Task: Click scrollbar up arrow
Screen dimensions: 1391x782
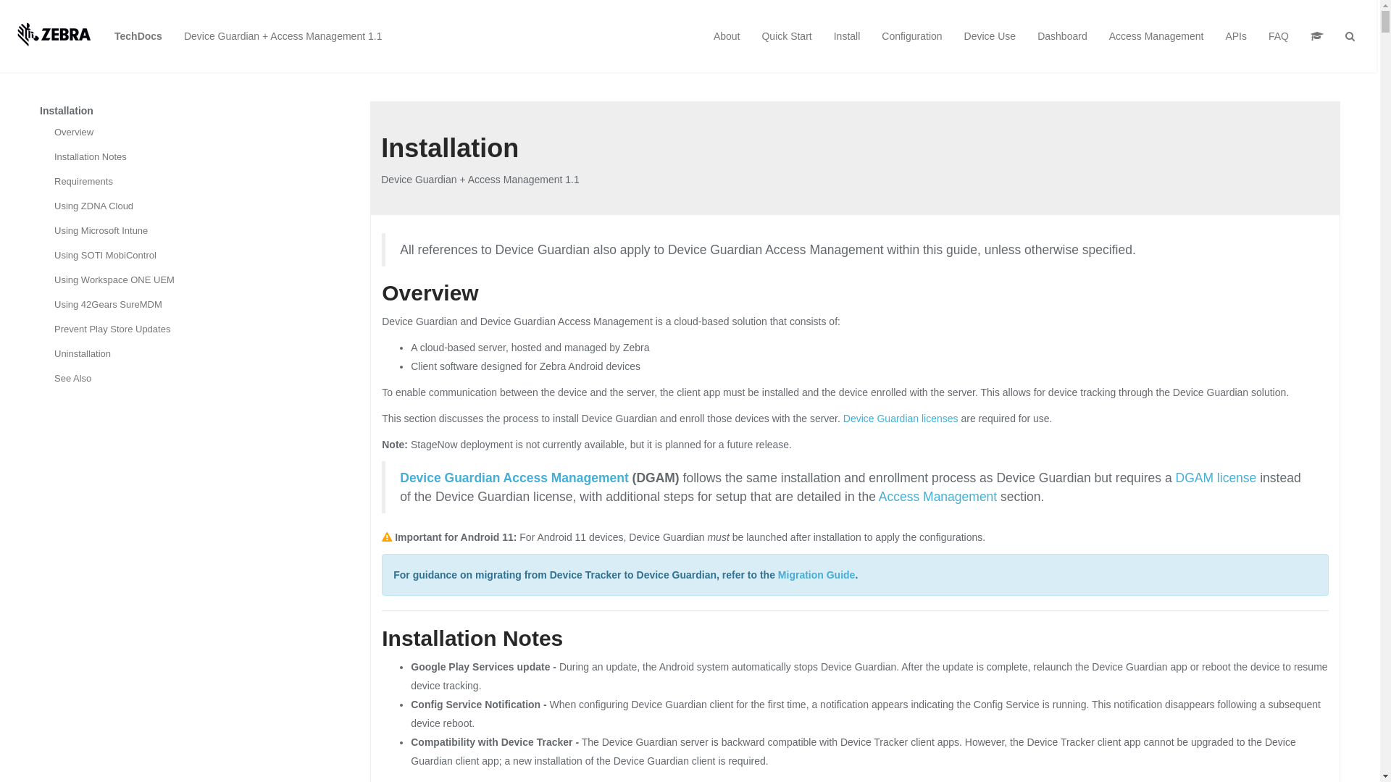Action: [x=1385, y=5]
